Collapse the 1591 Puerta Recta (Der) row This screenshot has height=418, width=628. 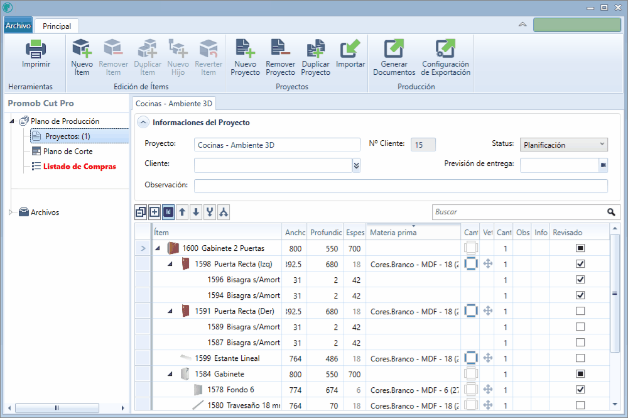[170, 311]
